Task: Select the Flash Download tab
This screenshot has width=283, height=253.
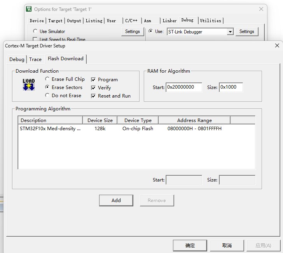Action: tap(66, 59)
